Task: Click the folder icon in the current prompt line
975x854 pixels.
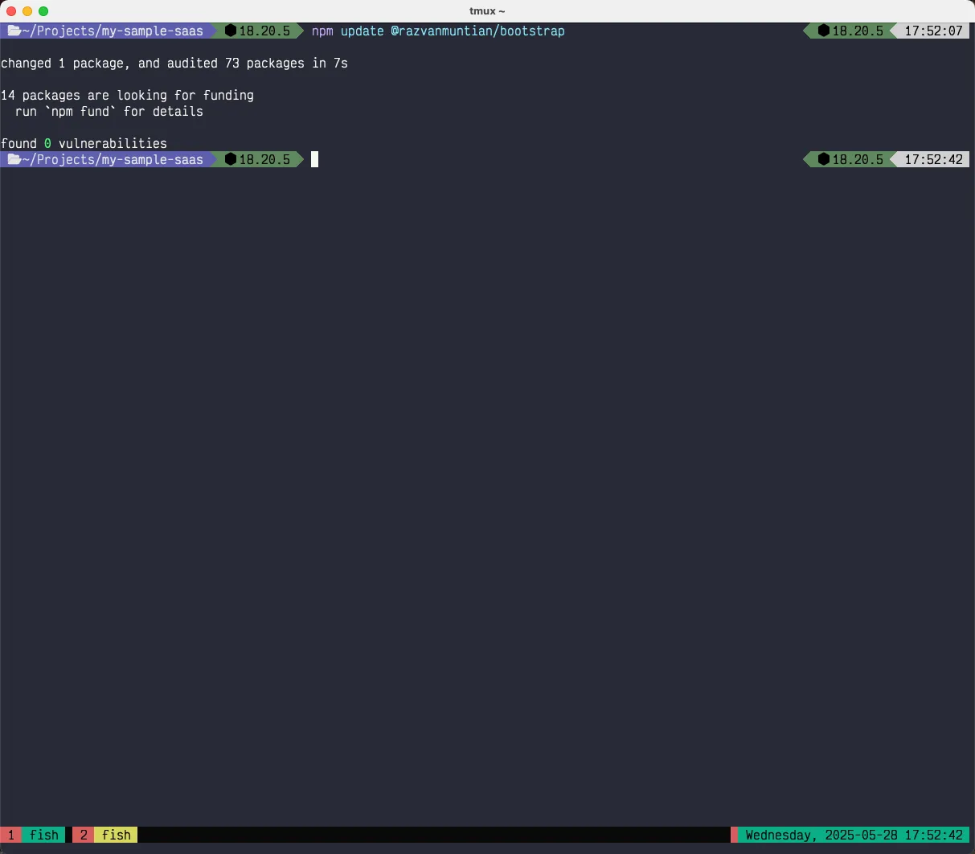Action: [14, 160]
